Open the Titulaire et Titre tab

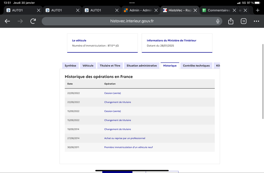pyautogui.click(x=110, y=66)
